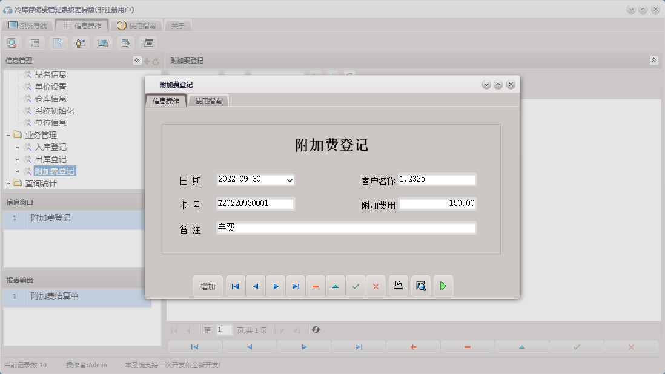Click the green run arrow in dialog toolbar
665x374 pixels.
coord(443,286)
